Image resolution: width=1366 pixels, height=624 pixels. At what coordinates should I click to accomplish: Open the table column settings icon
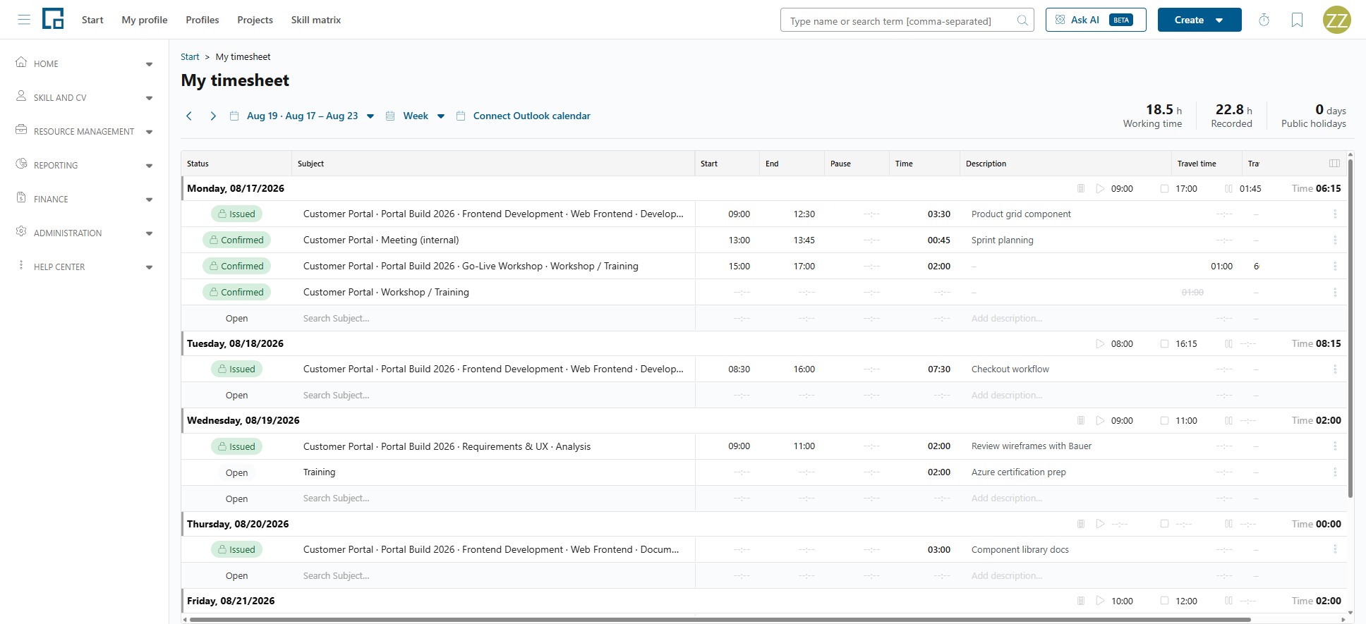(x=1334, y=164)
